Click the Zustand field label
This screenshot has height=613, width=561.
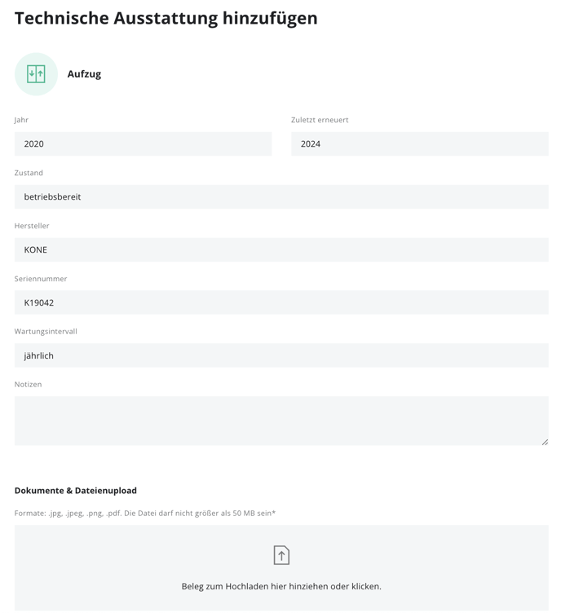point(29,173)
